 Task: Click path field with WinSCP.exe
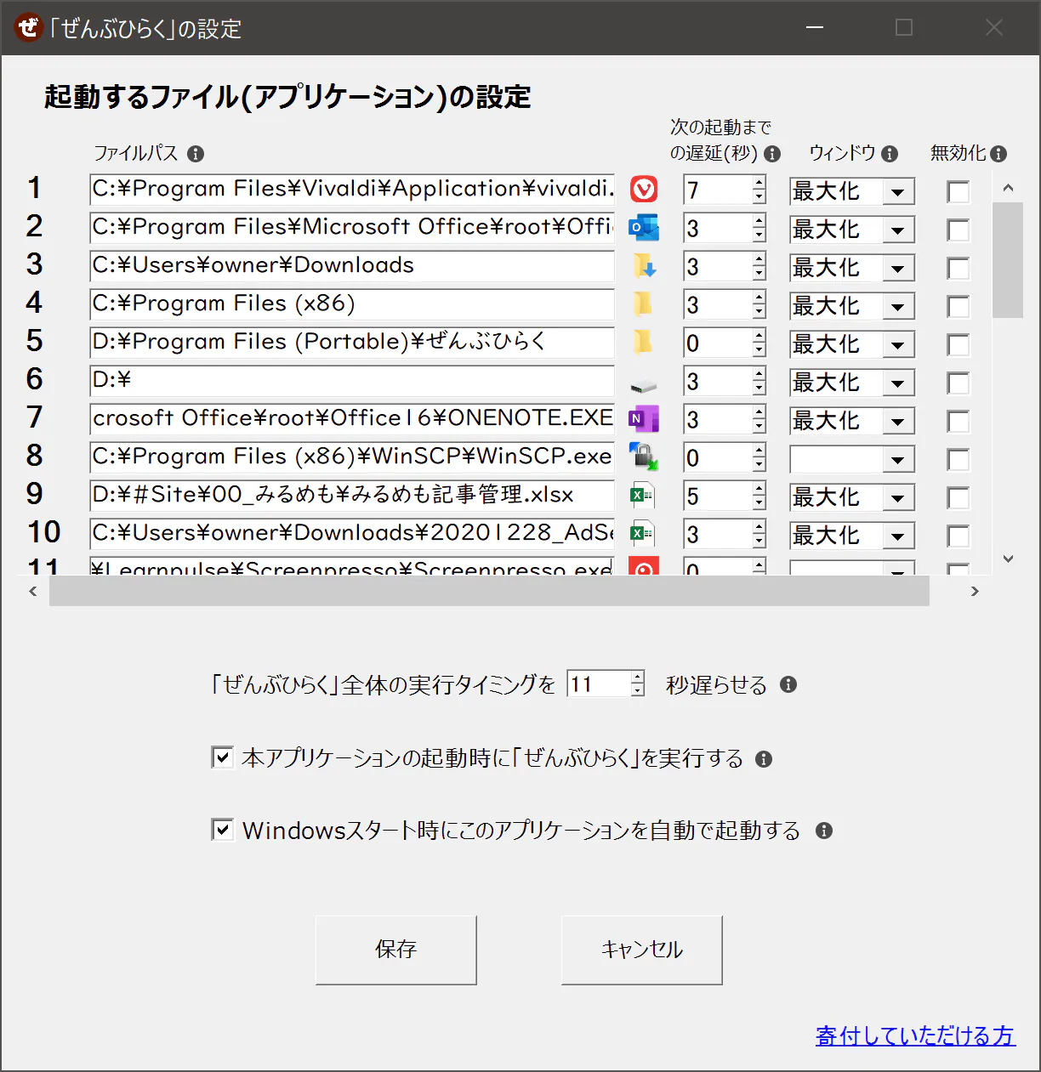tap(352, 457)
